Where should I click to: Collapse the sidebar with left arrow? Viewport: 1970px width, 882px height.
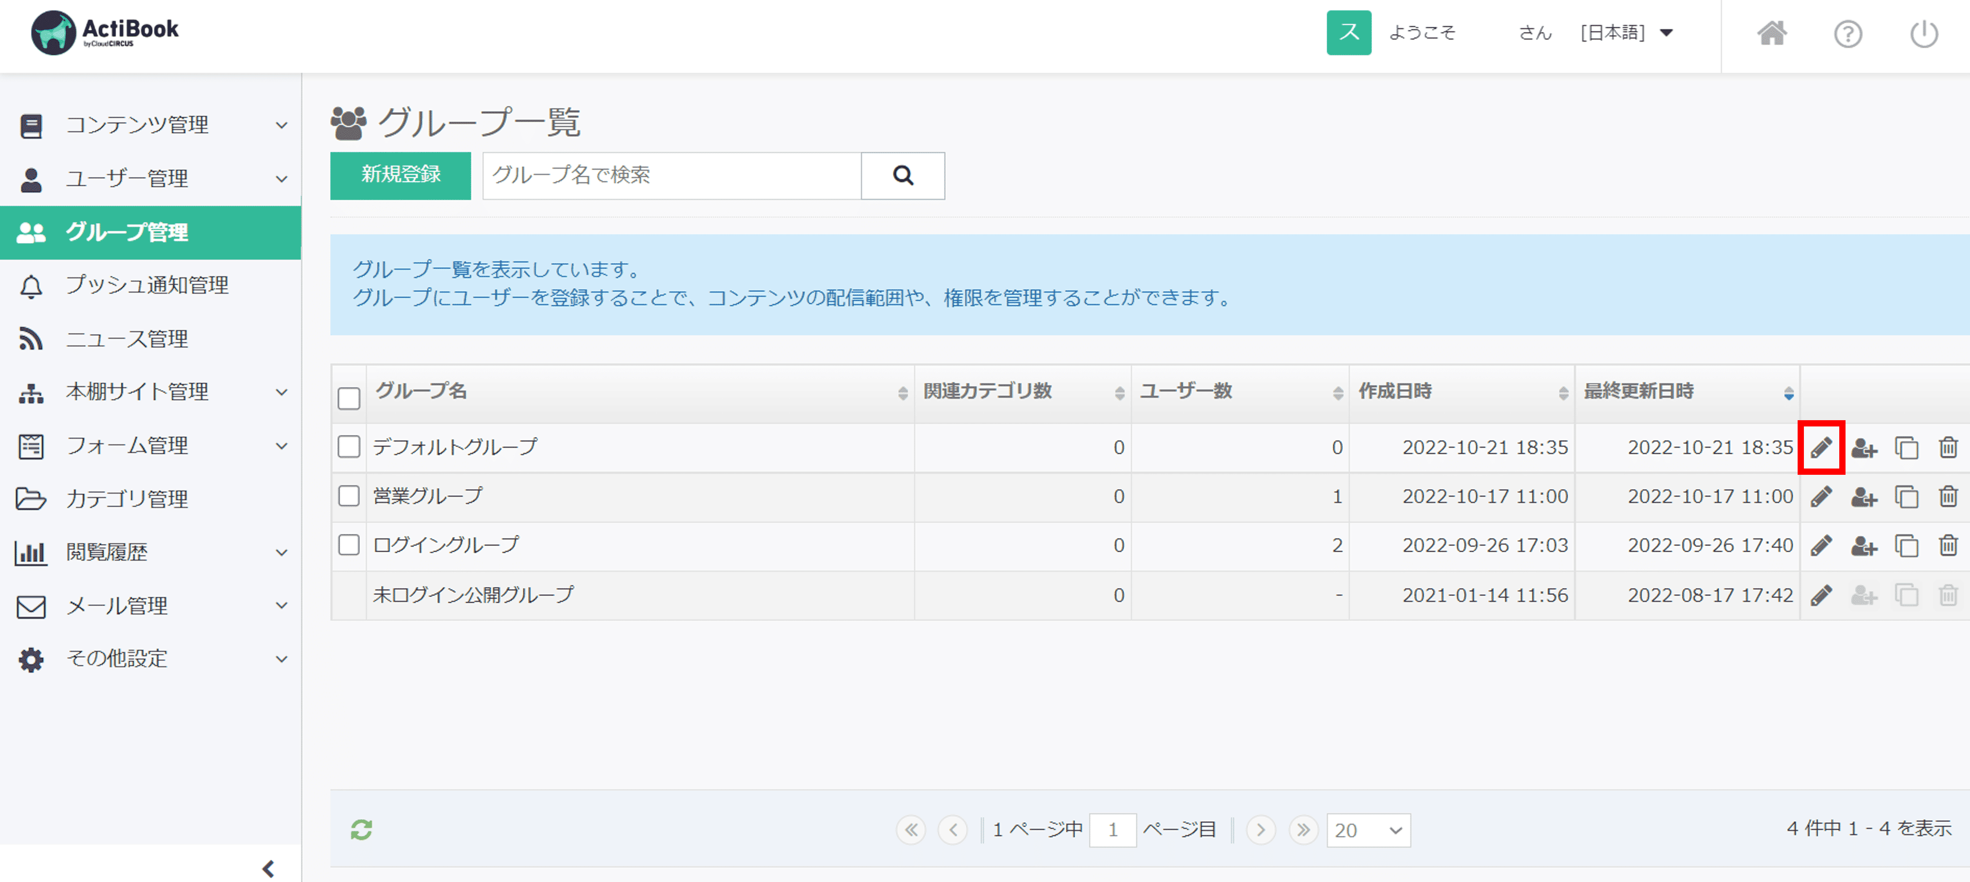point(269,869)
